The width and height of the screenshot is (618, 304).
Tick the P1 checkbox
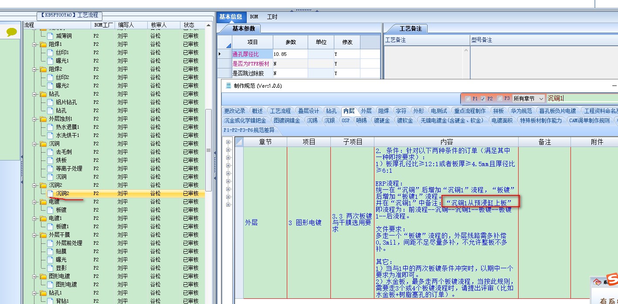468,99
